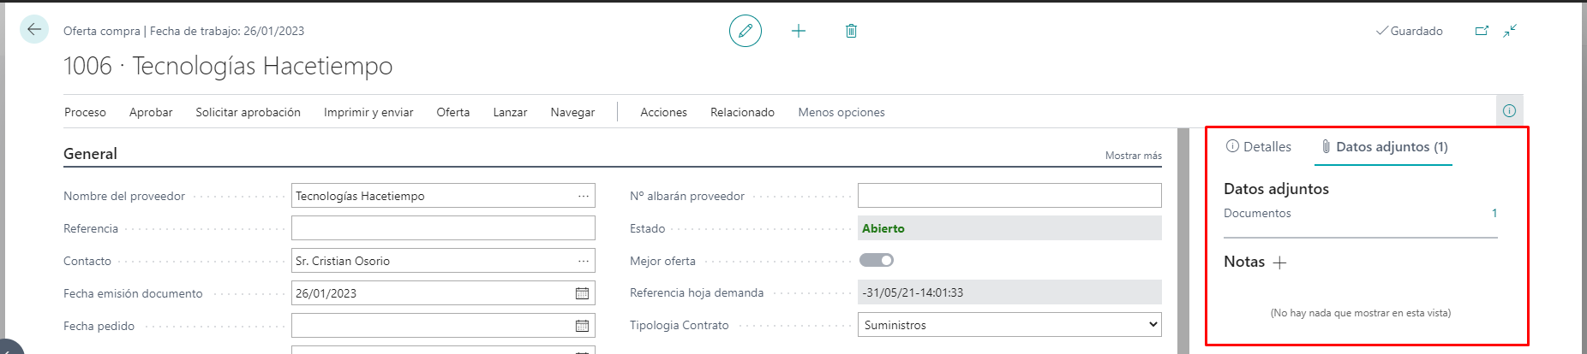The image size is (1587, 354).
Task: Click the pencil edit icon
Action: tap(746, 31)
